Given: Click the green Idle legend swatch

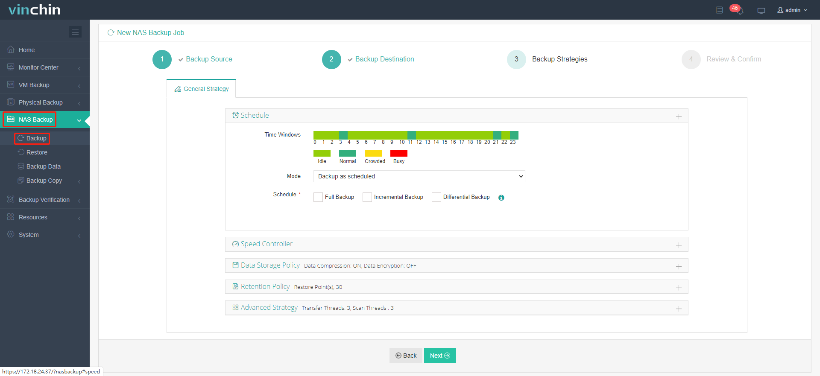Looking at the screenshot, I should [x=322, y=153].
